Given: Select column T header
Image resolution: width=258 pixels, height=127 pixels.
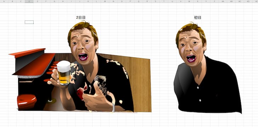Looking at the screenshot, I should tap(164, 1).
